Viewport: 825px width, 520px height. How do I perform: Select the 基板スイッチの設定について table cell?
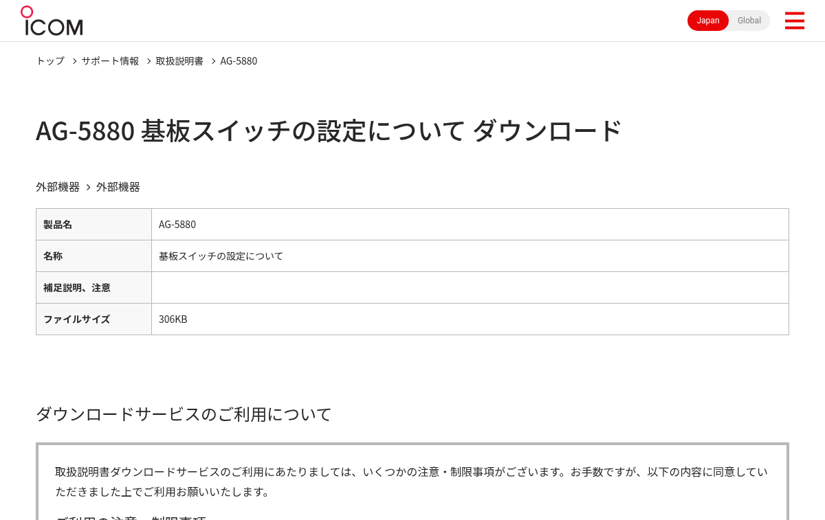pyautogui.click(x=470, y=256)
